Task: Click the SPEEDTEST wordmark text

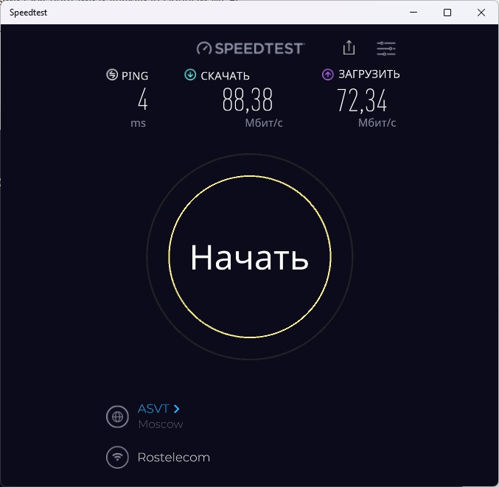Action: coord(259,49)
